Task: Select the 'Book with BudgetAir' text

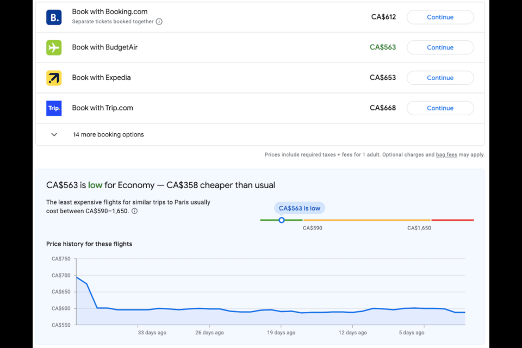Action: click(105, 47)
